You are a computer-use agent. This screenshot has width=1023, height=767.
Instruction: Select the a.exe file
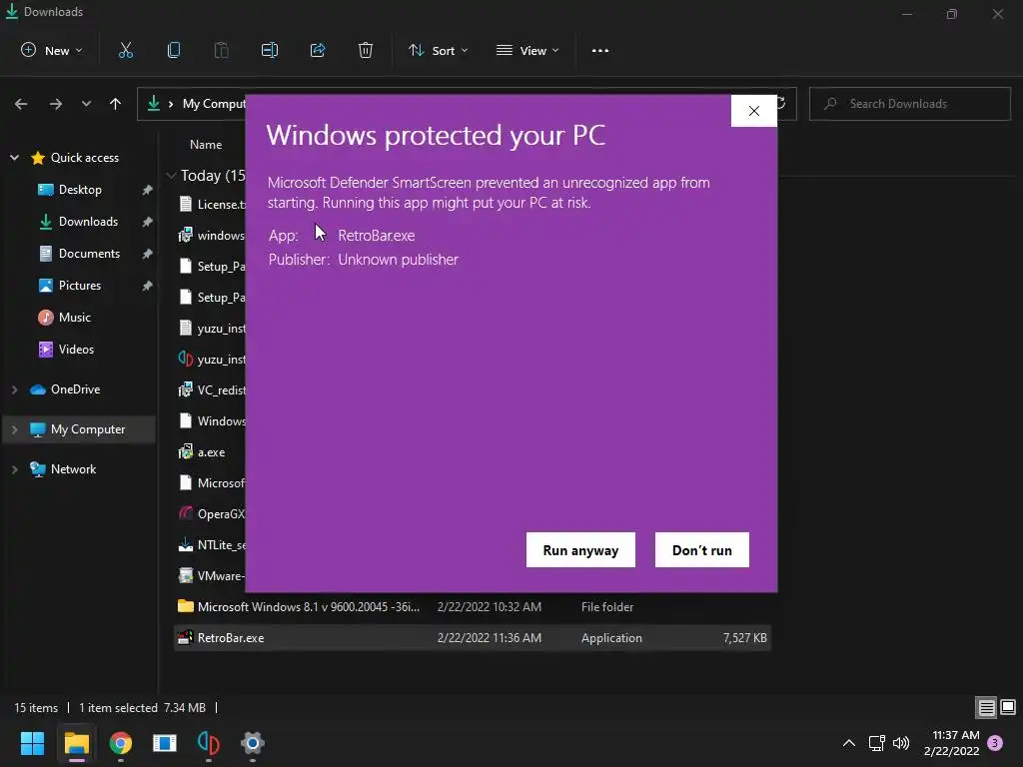(x=212, y=452)
